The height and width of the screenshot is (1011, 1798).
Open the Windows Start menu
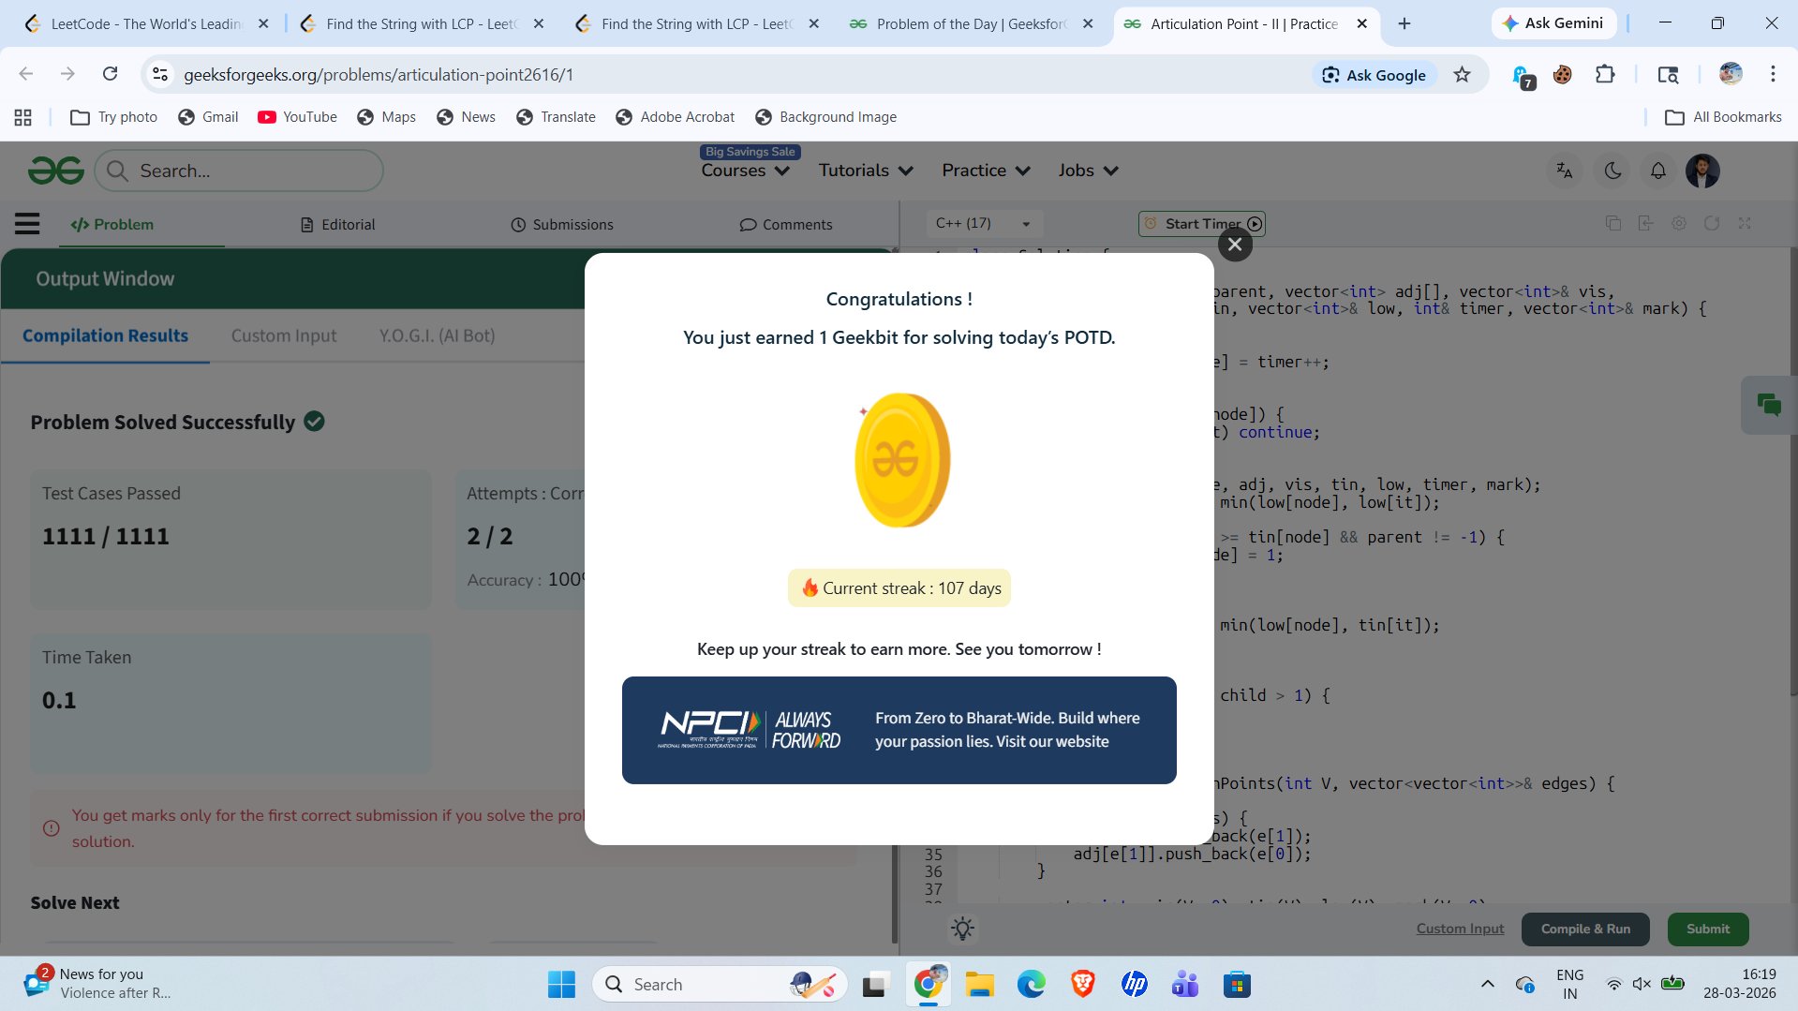pos(561,985)
